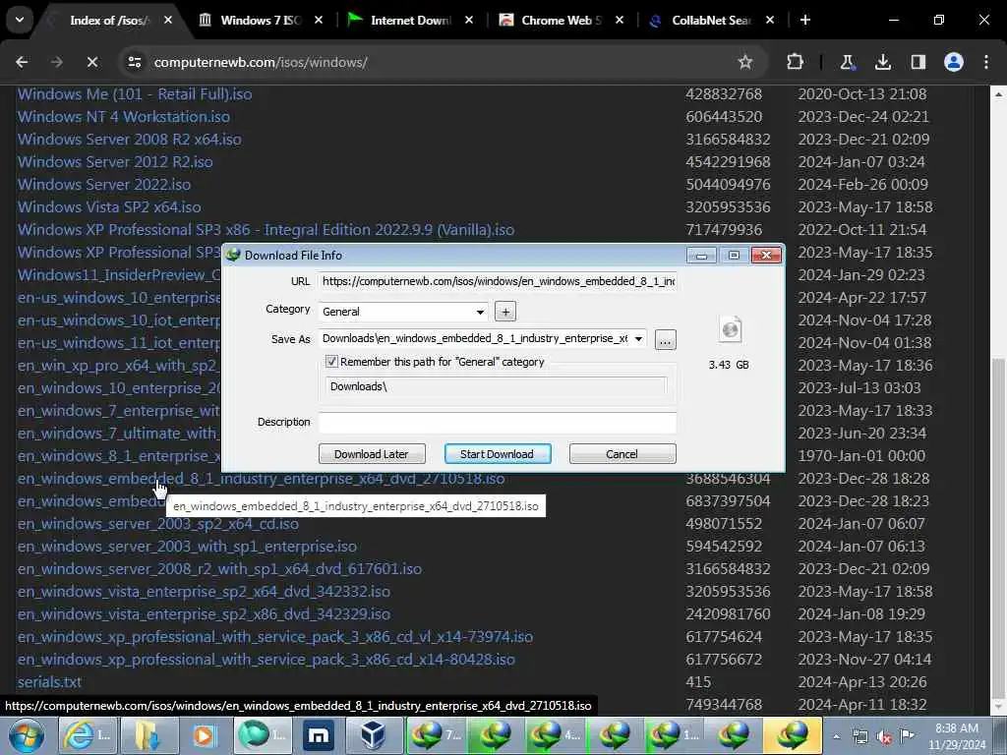Toggle the Chrome side panel icon
This screenshot has height=755, width=1007.
coord(918,62)
